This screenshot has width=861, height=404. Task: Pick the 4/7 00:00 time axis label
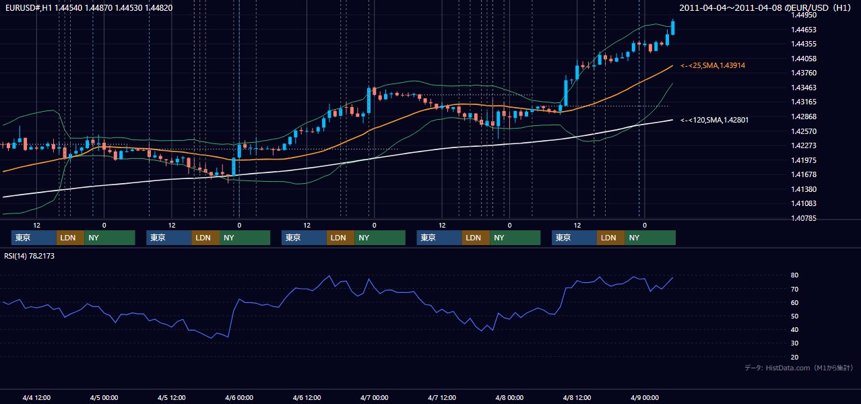[374, 397]
